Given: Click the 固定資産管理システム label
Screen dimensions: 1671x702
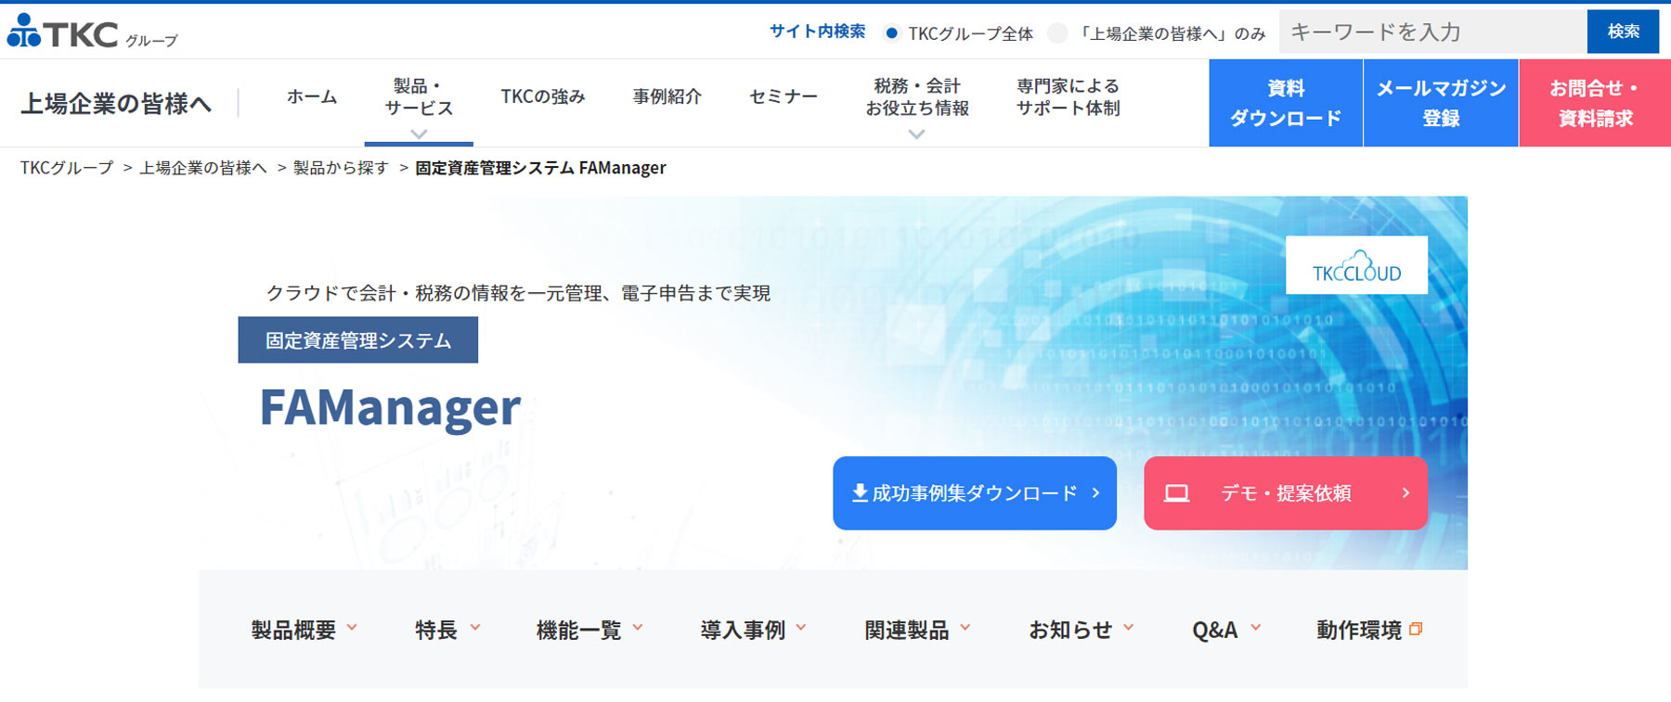Looking at the screenshot, I should pyautogui.click(x=358, y=340).
